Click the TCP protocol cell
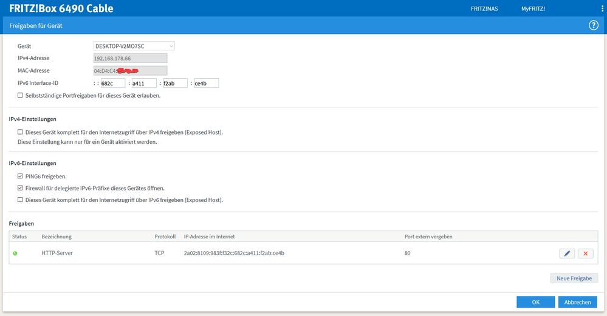 point(159,253)
